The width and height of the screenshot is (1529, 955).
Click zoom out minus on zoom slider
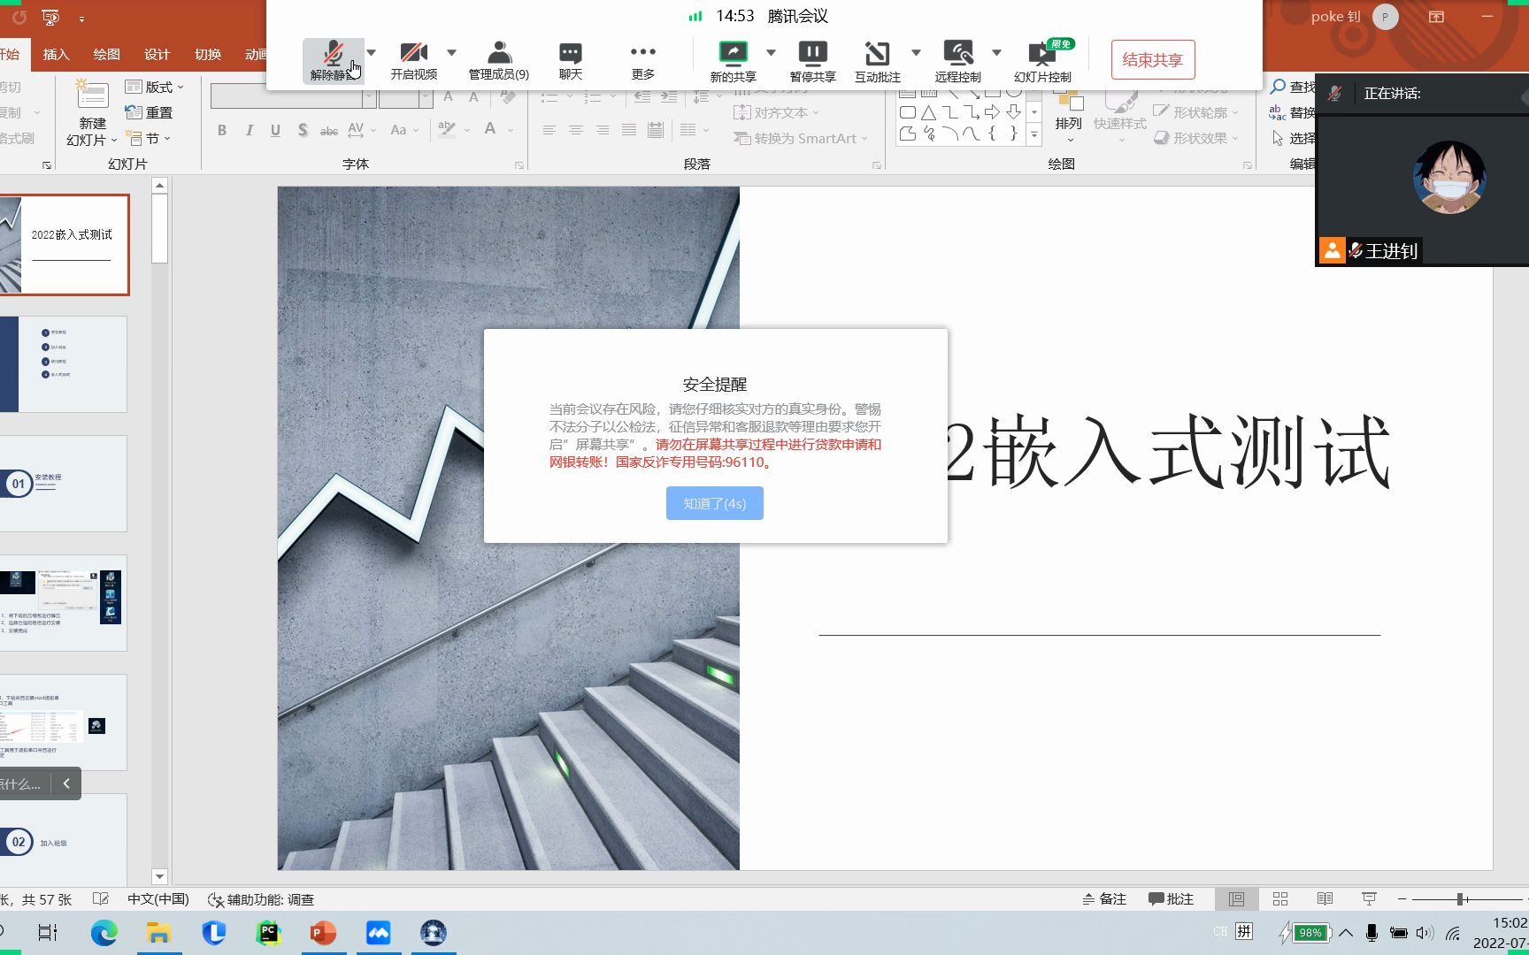pyautogui.click(x=1402, y=899)
